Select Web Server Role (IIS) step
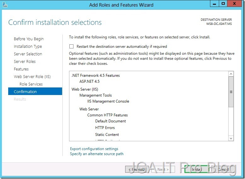This screenshot has height=179, width=245. (x=32, y=77)
